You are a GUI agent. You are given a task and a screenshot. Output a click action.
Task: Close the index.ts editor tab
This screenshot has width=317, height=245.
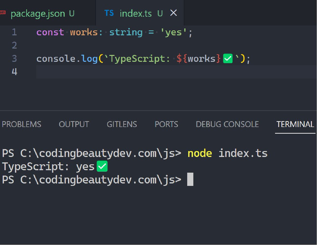coord(173,13)
